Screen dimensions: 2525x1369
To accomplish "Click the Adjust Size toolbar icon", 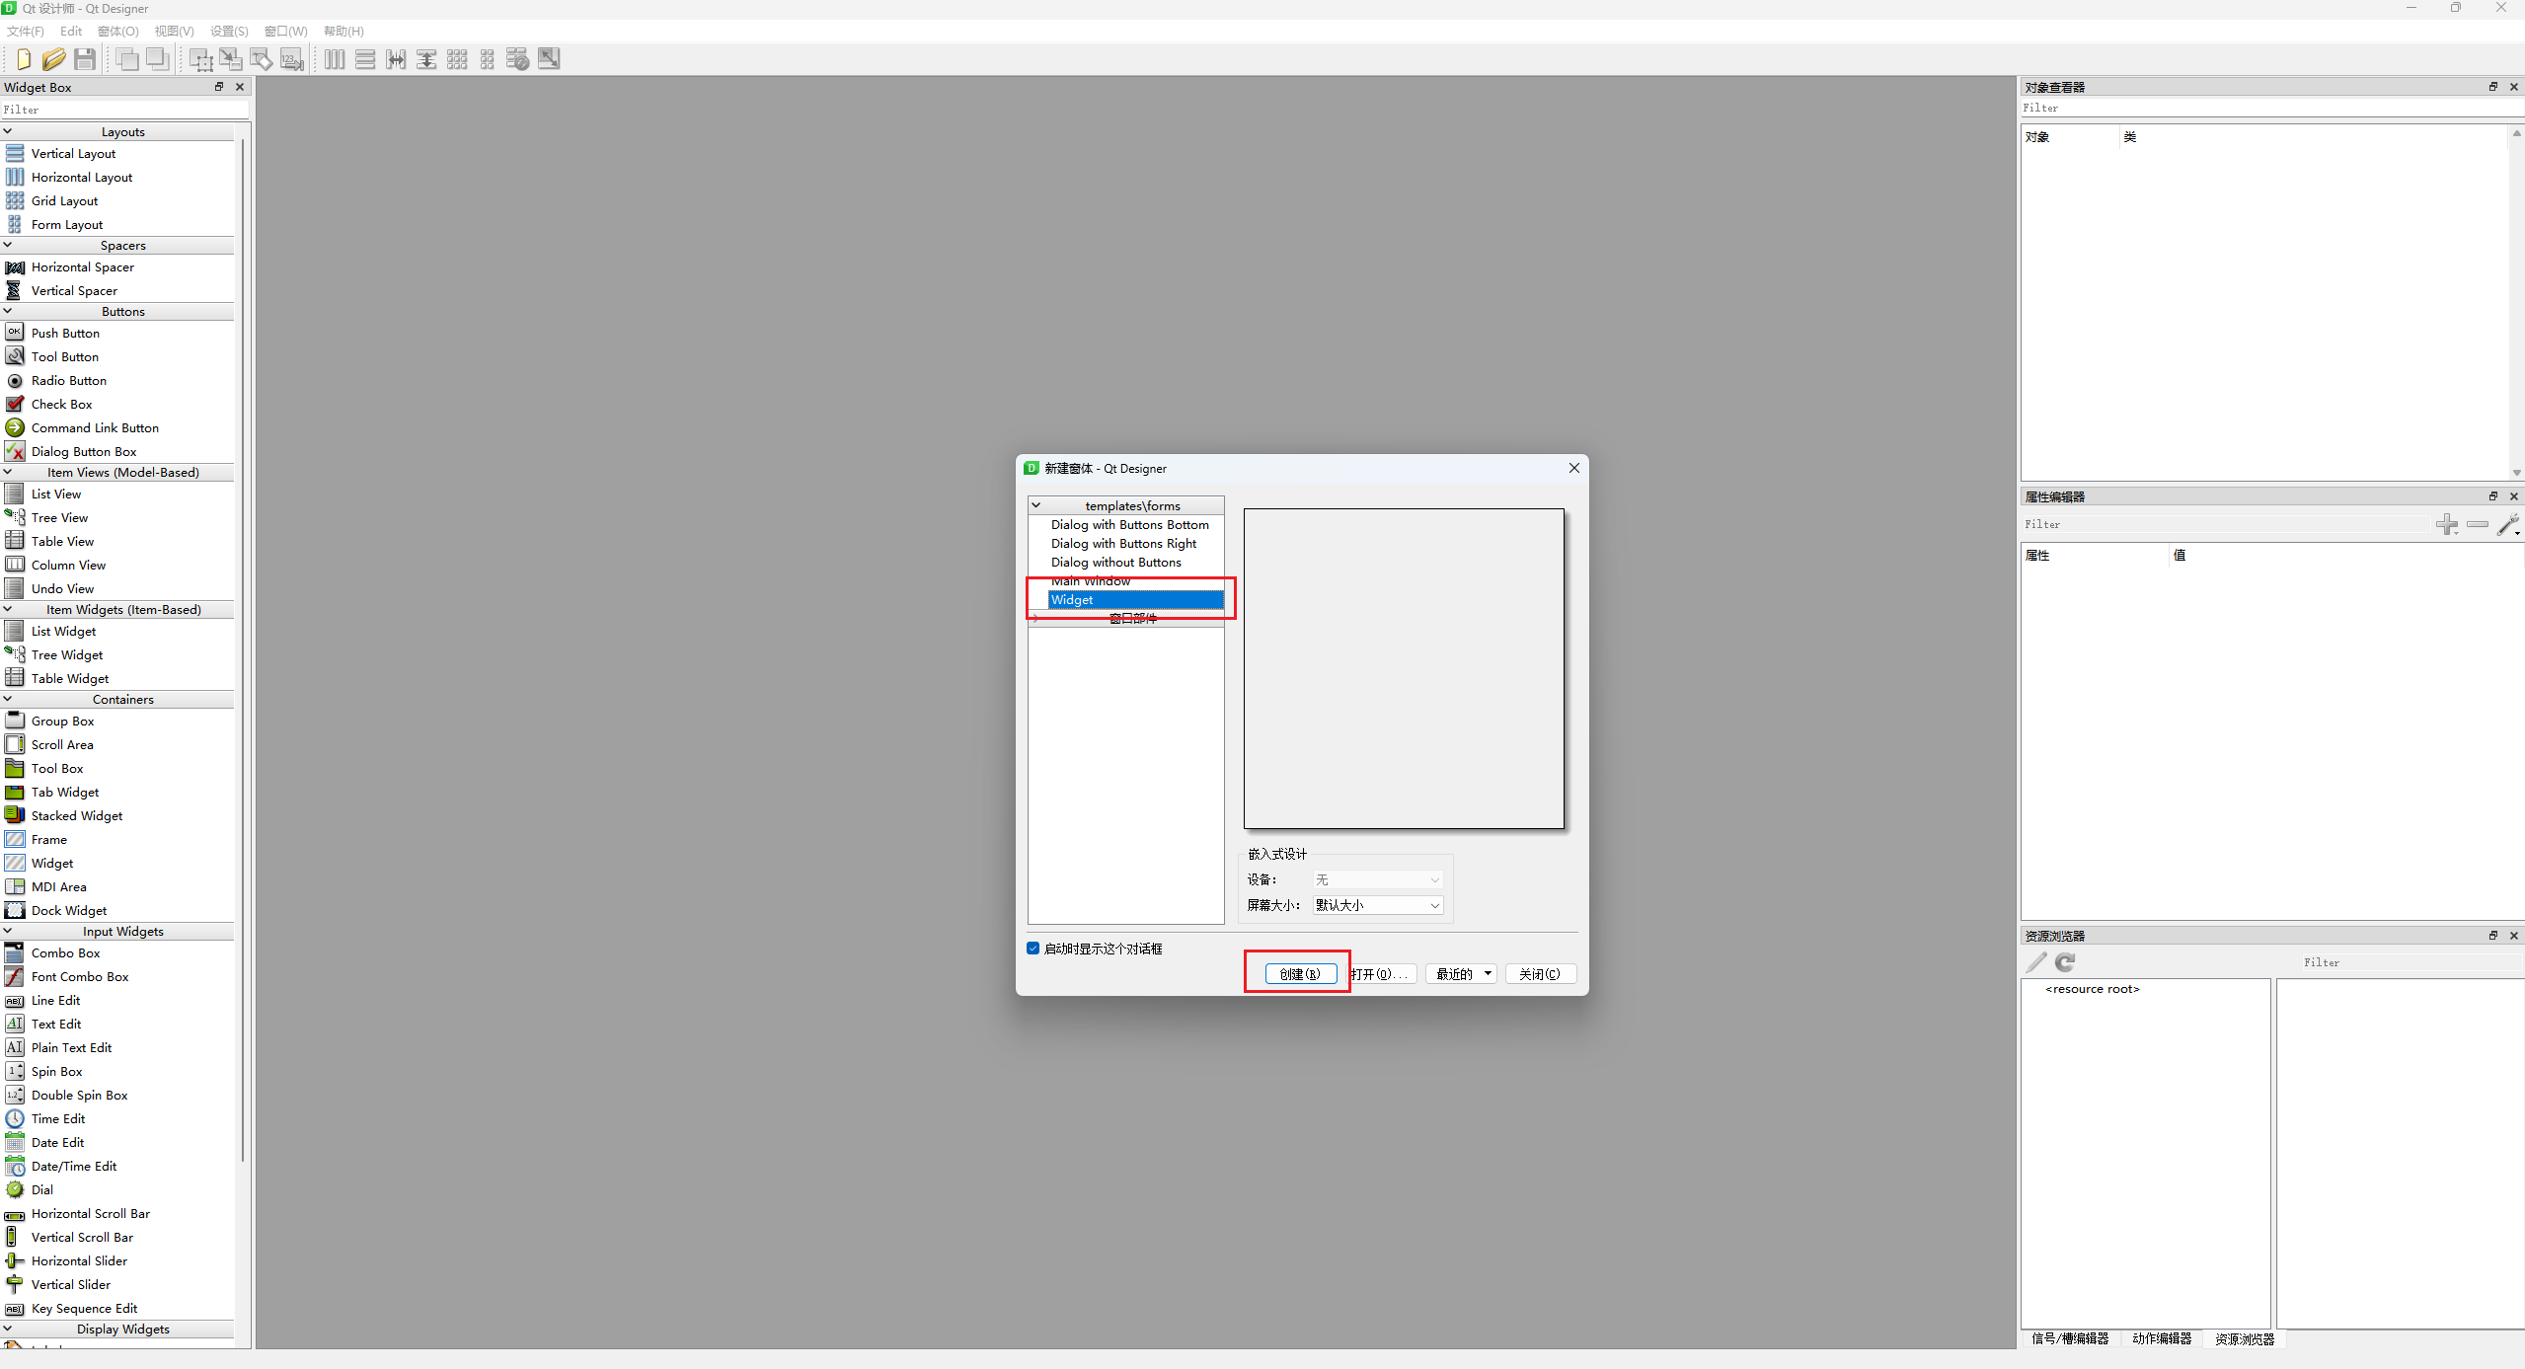I will tap(549, 59).
